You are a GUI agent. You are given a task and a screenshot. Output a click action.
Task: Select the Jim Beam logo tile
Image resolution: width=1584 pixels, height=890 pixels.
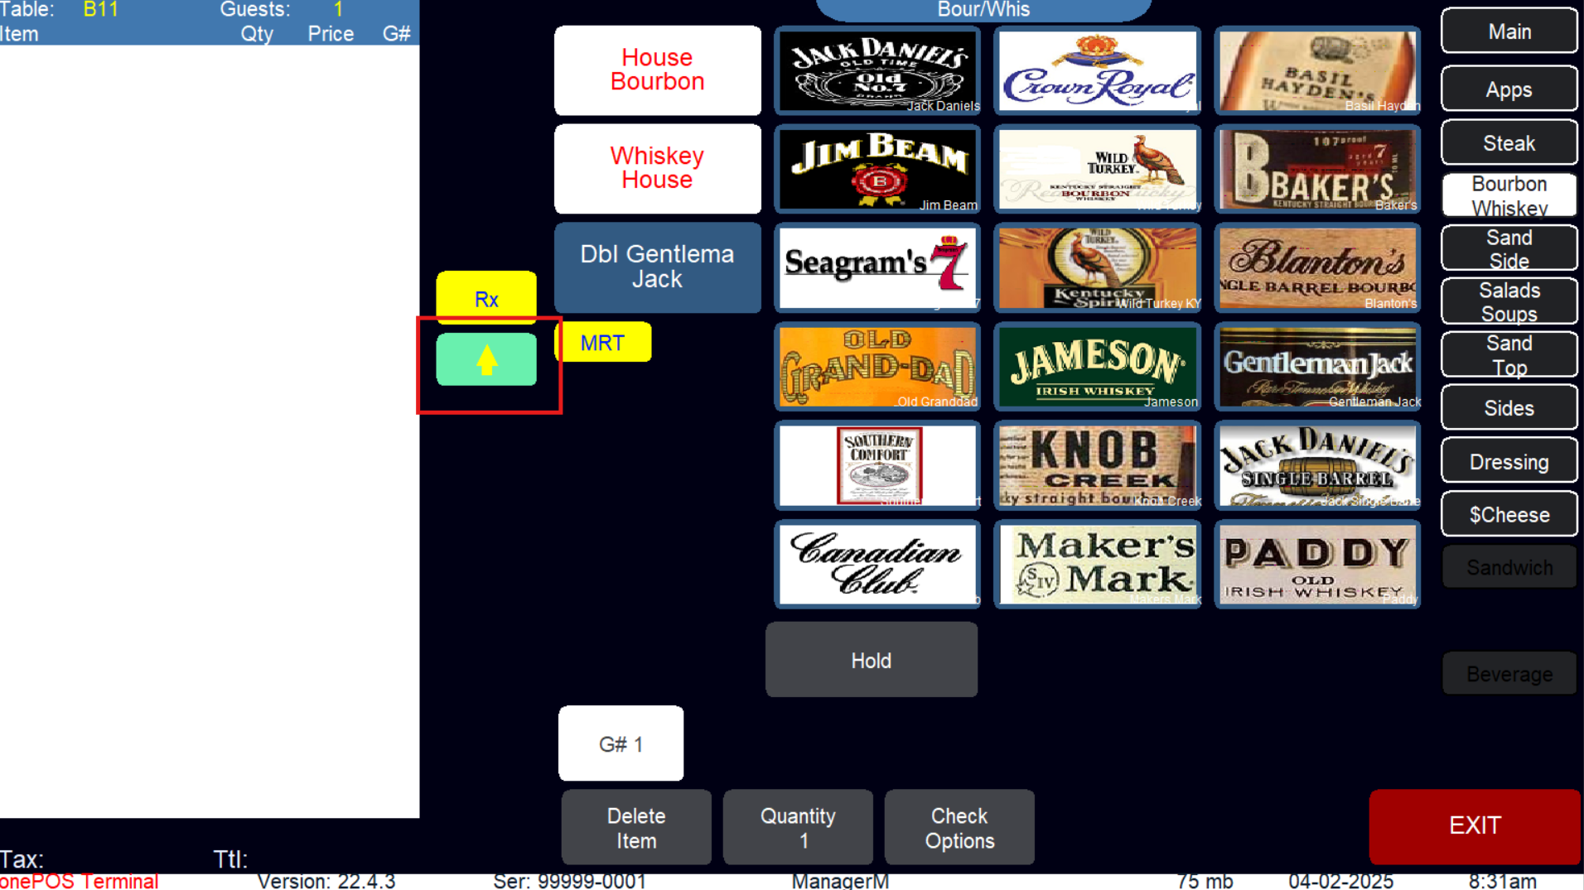[x=877, y=170]
